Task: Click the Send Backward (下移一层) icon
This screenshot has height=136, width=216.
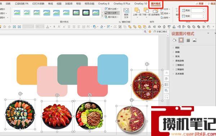Action: (x=146, y=12)
